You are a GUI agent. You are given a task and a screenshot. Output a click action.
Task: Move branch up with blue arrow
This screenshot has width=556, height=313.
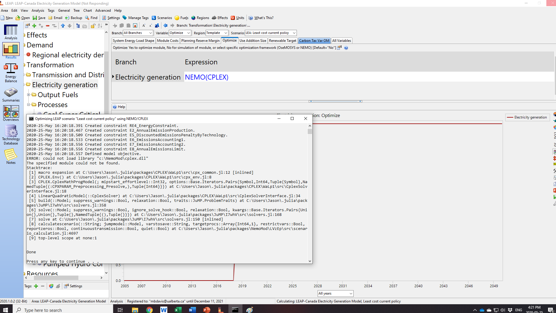coord(63,26)
